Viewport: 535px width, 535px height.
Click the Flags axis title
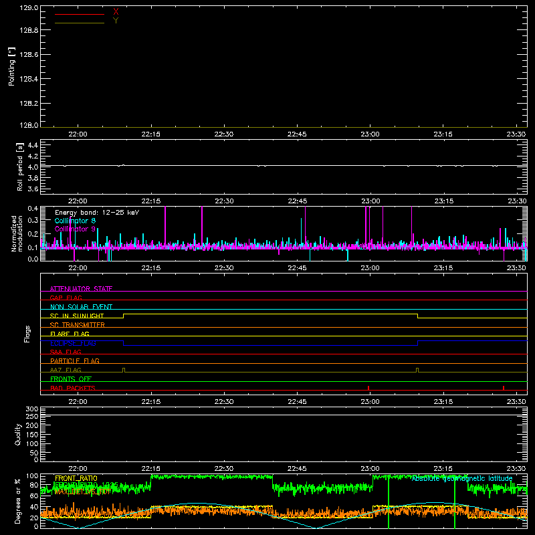coord(27,334)
